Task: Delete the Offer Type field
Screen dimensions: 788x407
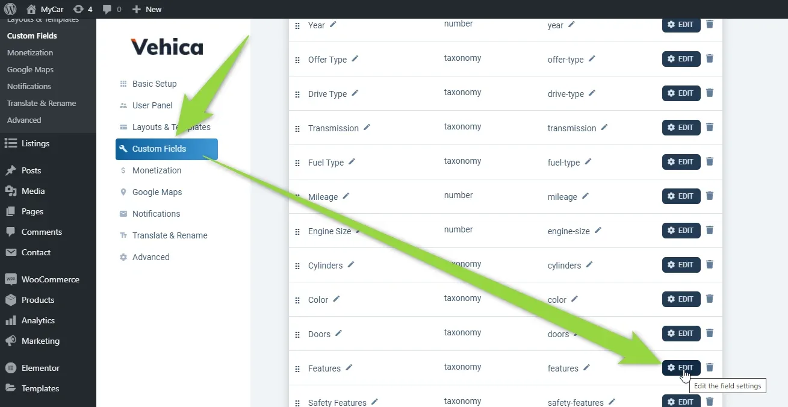Action: tap(710, 58)
